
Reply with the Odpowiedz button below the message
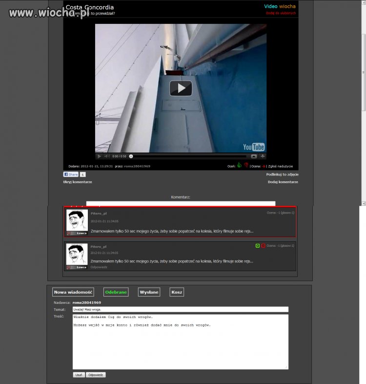click(96, 375)
